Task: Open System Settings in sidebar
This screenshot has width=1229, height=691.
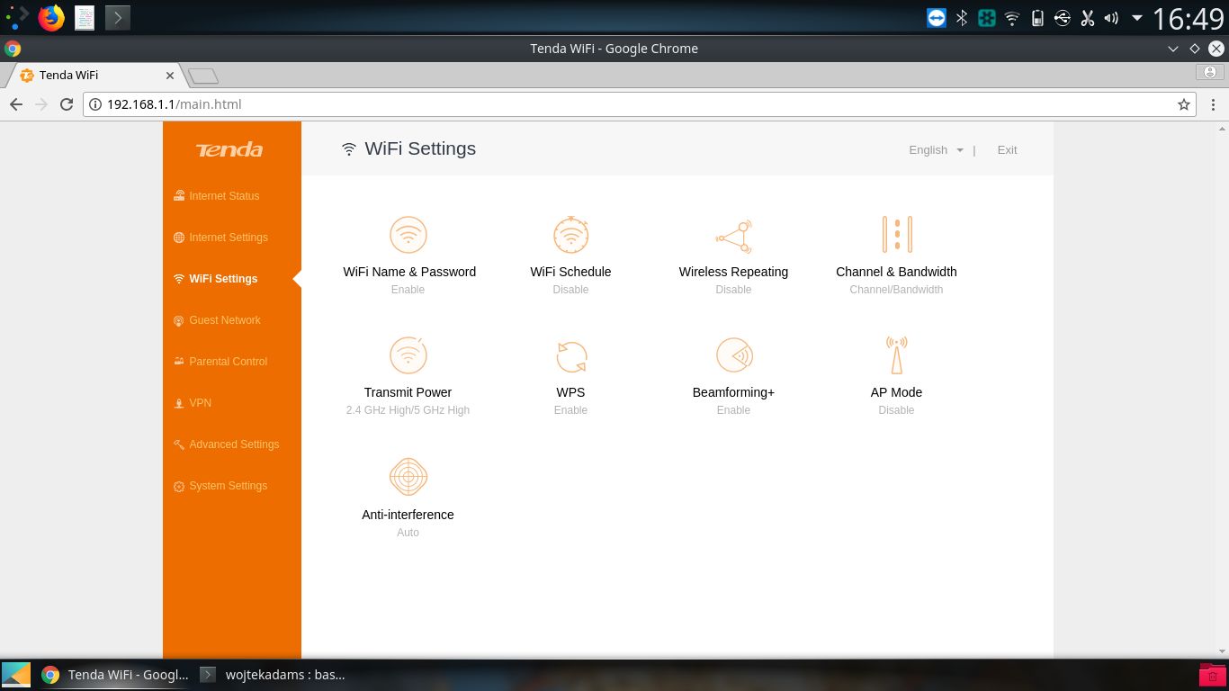Action: tap(220, 486)
